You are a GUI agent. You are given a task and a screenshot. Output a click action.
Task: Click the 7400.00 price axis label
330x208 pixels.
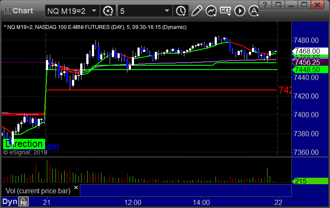pyautogui.click(x=306, y=115)
